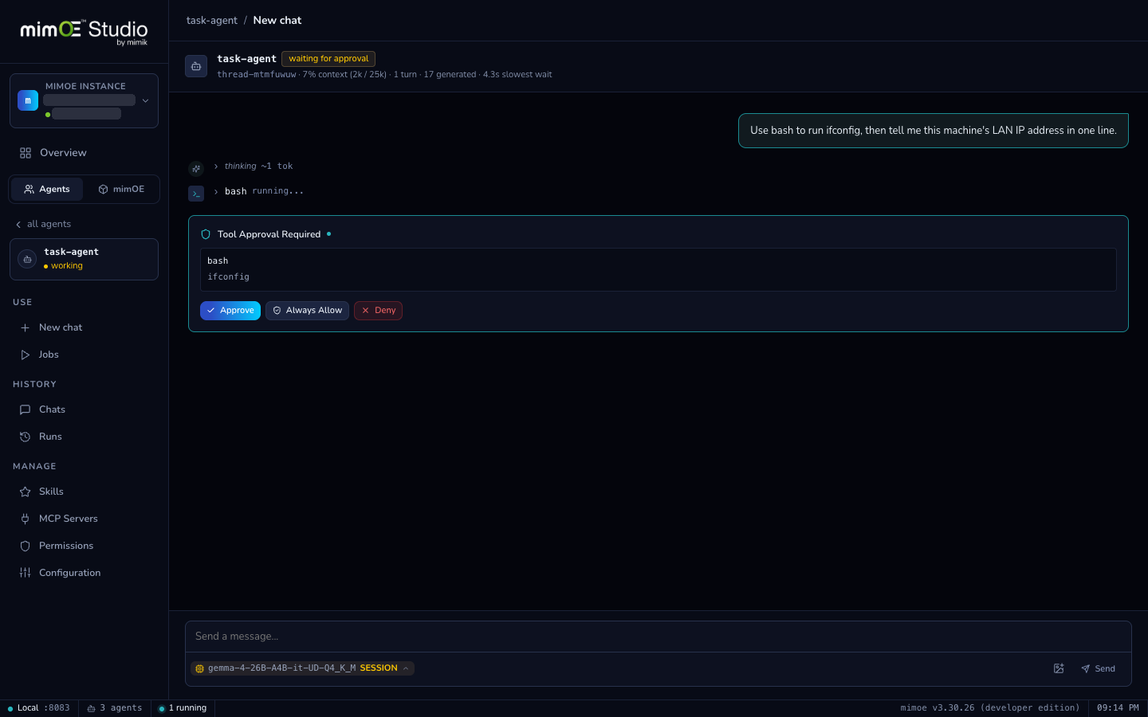Click the bash terminal icon
1148x717 pixels.
196,194
